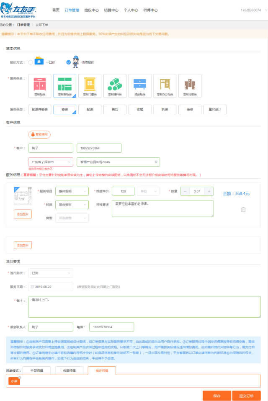Screen dimensions: 268x401
Task: Click the 智能填写 smart fill button
Action: coord(39,134)
